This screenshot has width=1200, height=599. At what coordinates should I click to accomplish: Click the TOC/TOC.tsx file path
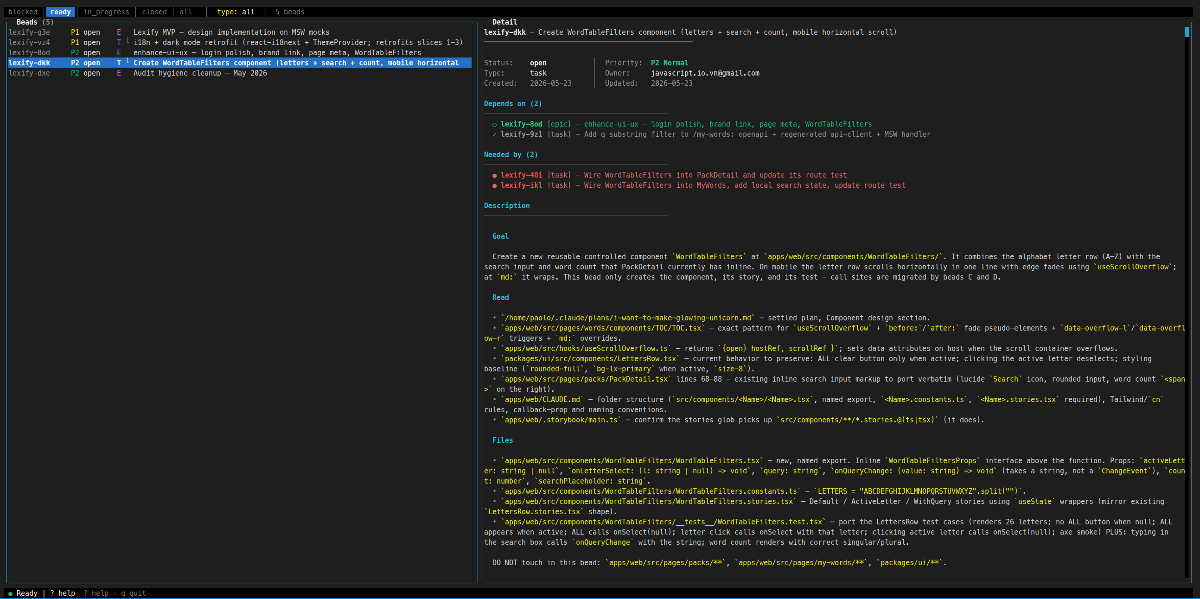(602, 328)
